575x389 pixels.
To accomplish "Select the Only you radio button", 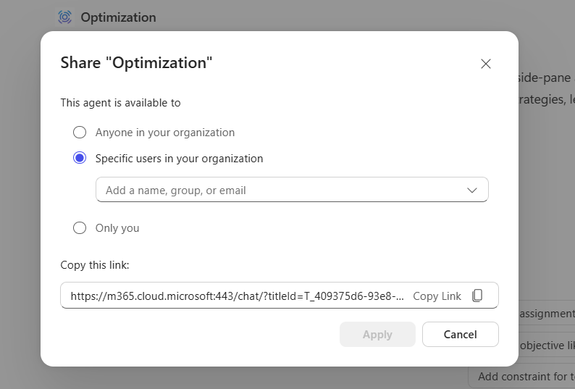I will pyautogui.click(x=80, y=227).
